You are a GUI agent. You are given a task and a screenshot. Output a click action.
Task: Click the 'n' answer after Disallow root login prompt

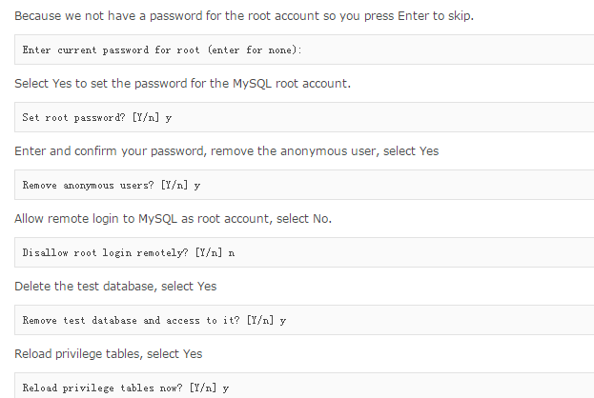[x=231, y=252]
